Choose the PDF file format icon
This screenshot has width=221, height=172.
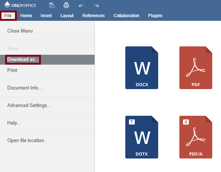point(195,68)
